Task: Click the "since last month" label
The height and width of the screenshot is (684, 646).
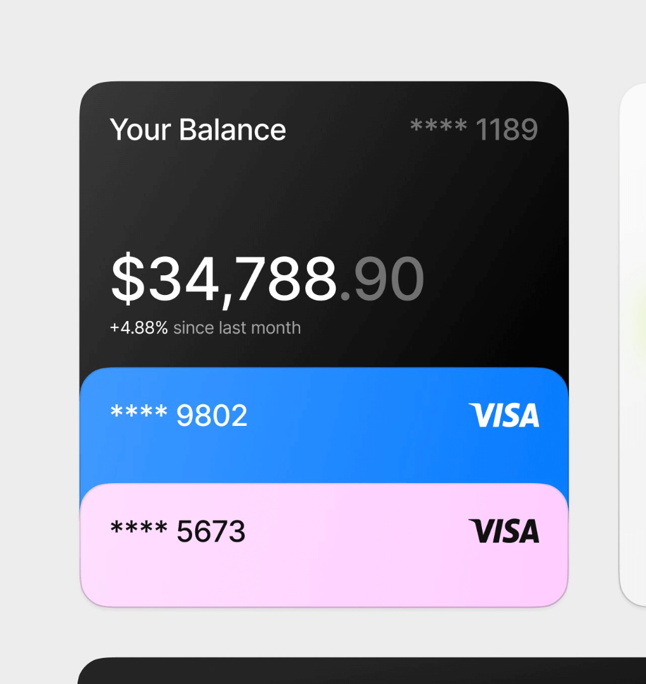Action: [237, 328]
